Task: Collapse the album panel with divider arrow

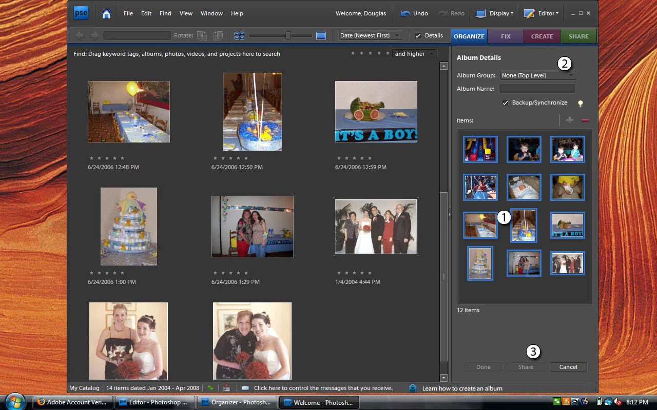Action: tap(449, 214)
